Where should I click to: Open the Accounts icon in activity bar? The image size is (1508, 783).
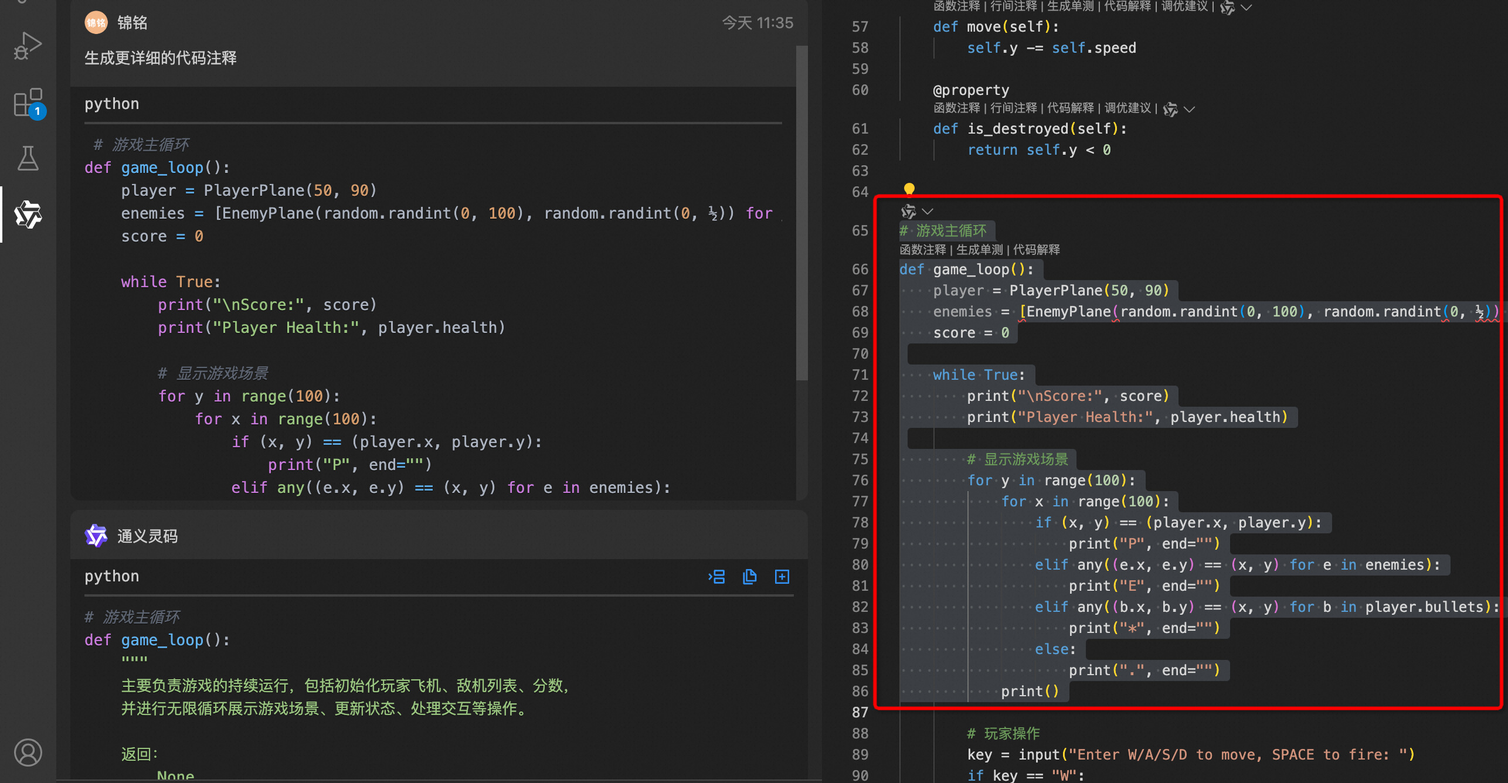tap(28, 752)
